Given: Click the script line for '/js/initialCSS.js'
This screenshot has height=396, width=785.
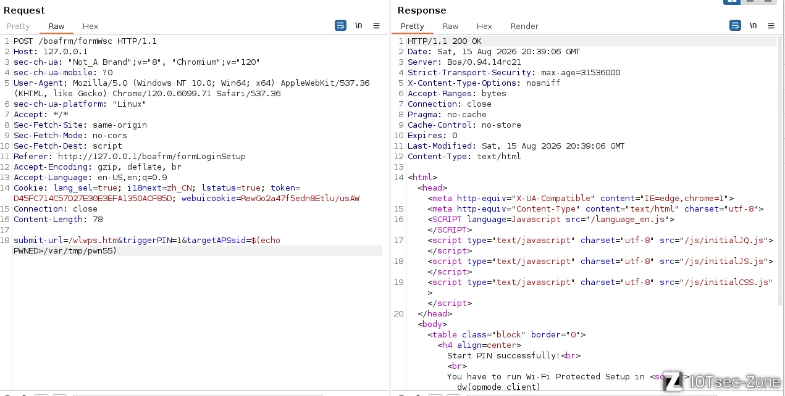Looking at the screenshot, I should point(600,283).
